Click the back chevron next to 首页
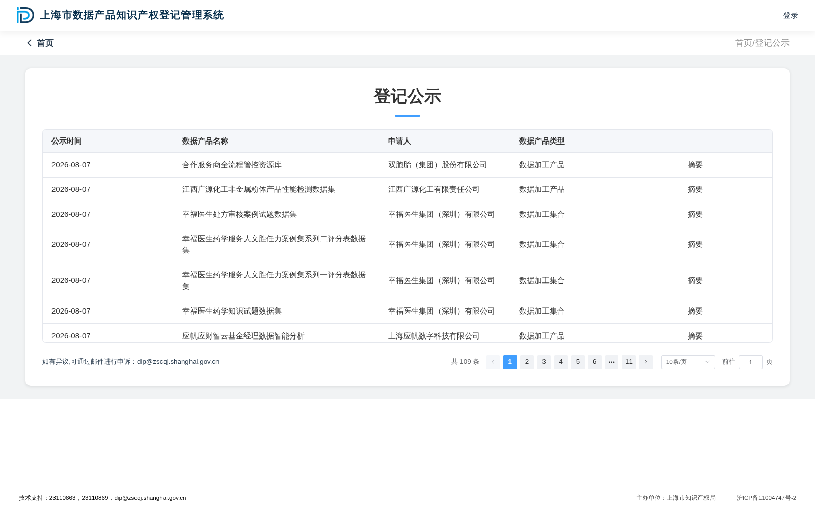 pos(30,43)
